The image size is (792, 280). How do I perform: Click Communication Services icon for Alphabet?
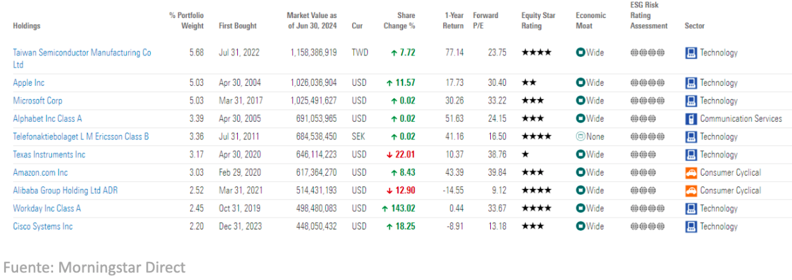point(691,119)
